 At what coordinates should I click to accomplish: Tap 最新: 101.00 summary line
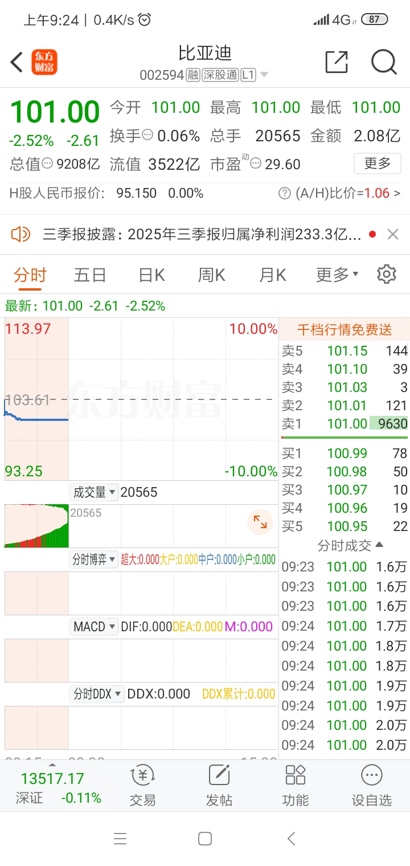(85, 306)
